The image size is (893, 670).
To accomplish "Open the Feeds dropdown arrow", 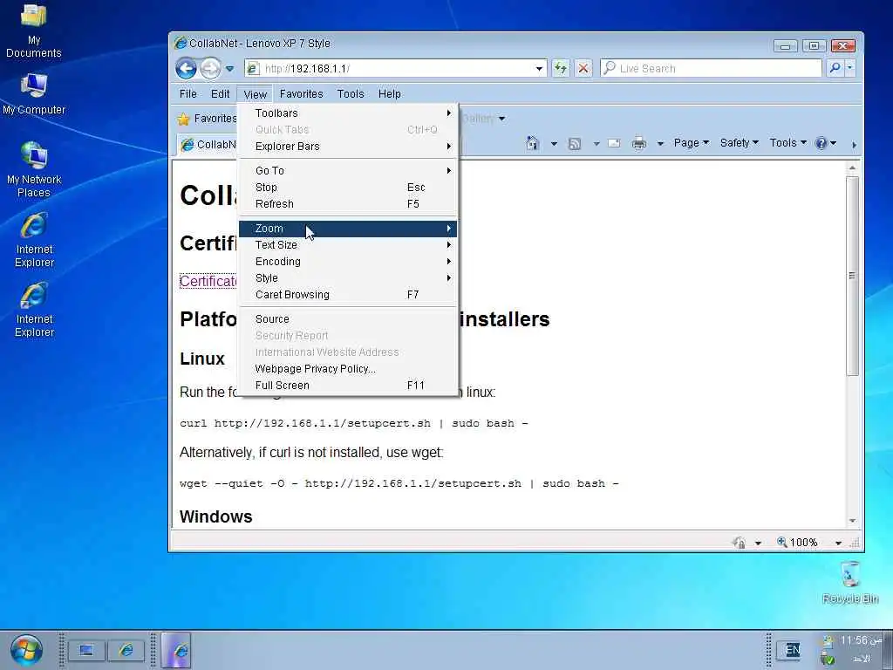I will (596, 144).
